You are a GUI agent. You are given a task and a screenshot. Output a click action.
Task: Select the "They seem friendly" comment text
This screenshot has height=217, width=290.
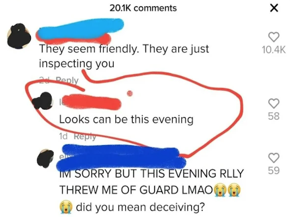[124, 56]
